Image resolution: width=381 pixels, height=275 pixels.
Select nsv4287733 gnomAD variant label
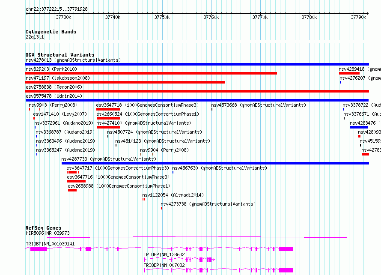[109, 159]
